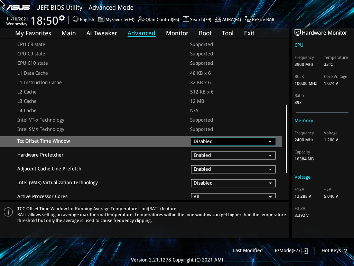Click the Hot Keys question mark icon
Screen dimensions: 354x266
tap(345, 251)
